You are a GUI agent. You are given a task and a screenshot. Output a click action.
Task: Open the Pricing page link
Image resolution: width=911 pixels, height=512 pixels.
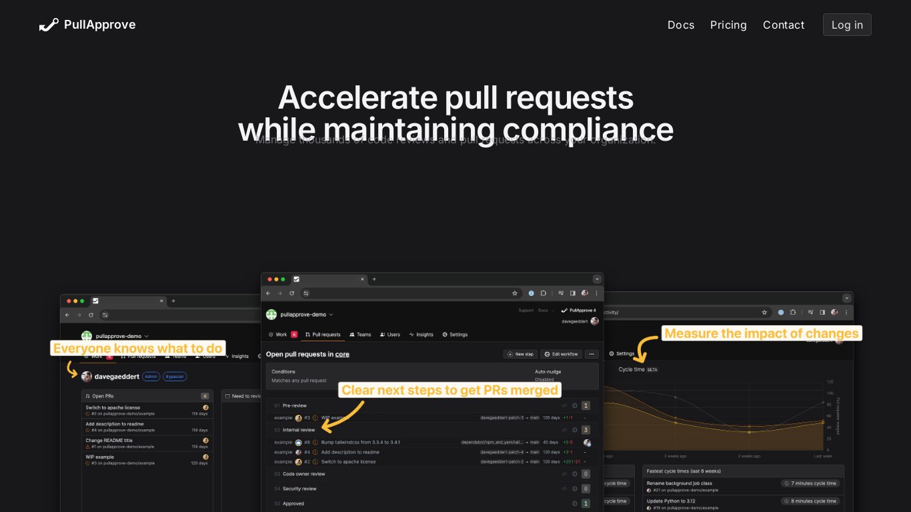pos(728,25)
